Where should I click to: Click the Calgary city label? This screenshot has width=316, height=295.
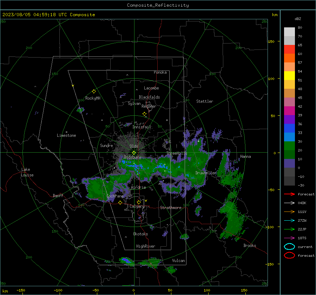tap(137, 206)
